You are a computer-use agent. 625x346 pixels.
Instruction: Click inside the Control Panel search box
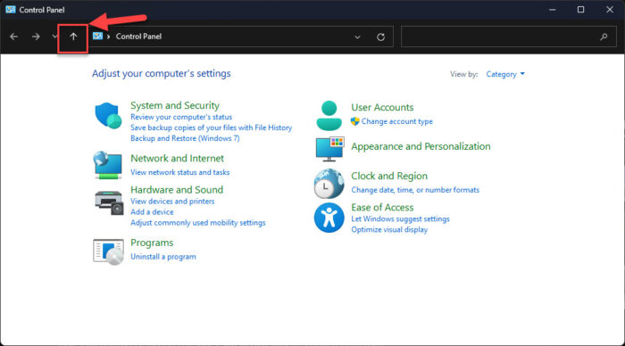[x=509, y=37]
